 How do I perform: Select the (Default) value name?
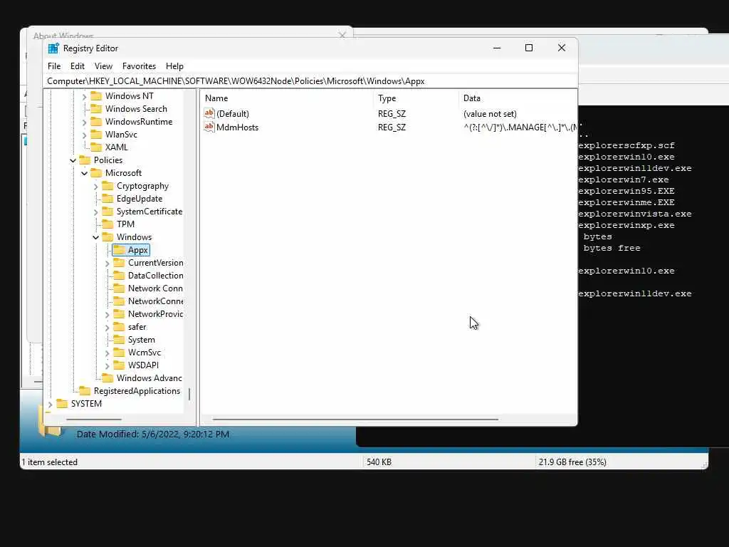click(233, 114)
